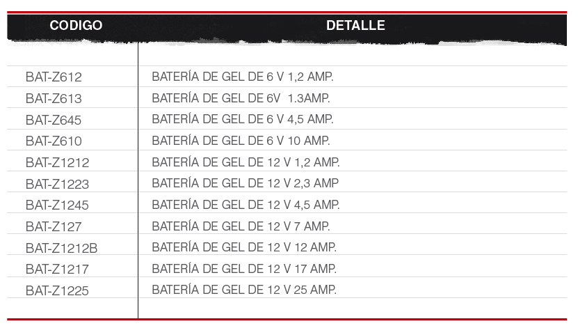
Task: Select product code BAT-Z645
Action: tap(54, 120)
